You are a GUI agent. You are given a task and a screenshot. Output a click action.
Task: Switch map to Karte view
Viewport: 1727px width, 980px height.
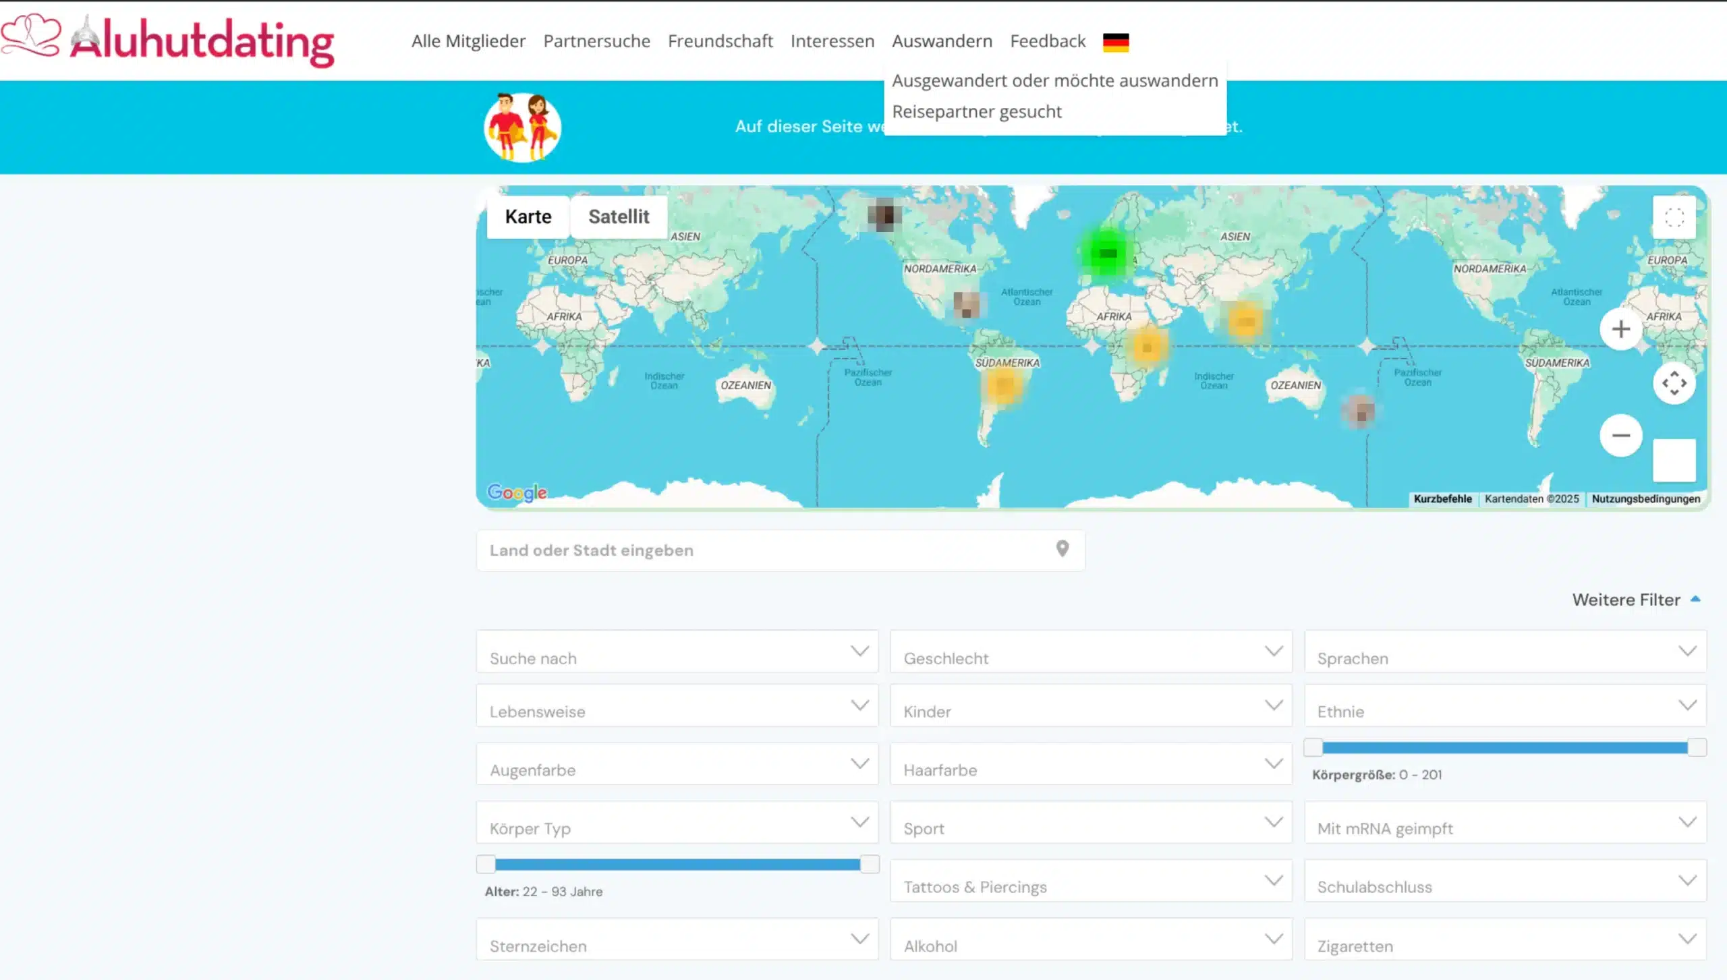pos(528,217)
